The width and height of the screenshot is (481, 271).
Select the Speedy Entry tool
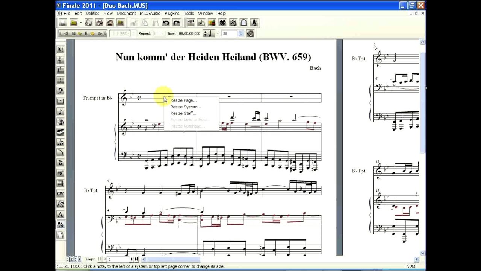coord(60,122)
